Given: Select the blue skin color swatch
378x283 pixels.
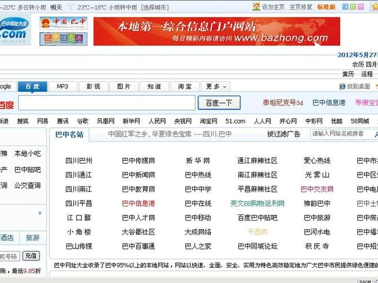Looking at the screenshot, I should [345, 7].
